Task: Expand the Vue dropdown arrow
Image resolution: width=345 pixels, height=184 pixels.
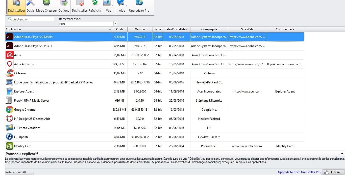Action: 113,6
